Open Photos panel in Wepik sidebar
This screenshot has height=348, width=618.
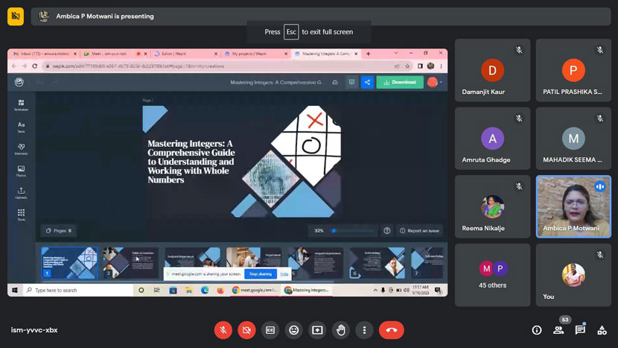(22, 171)
